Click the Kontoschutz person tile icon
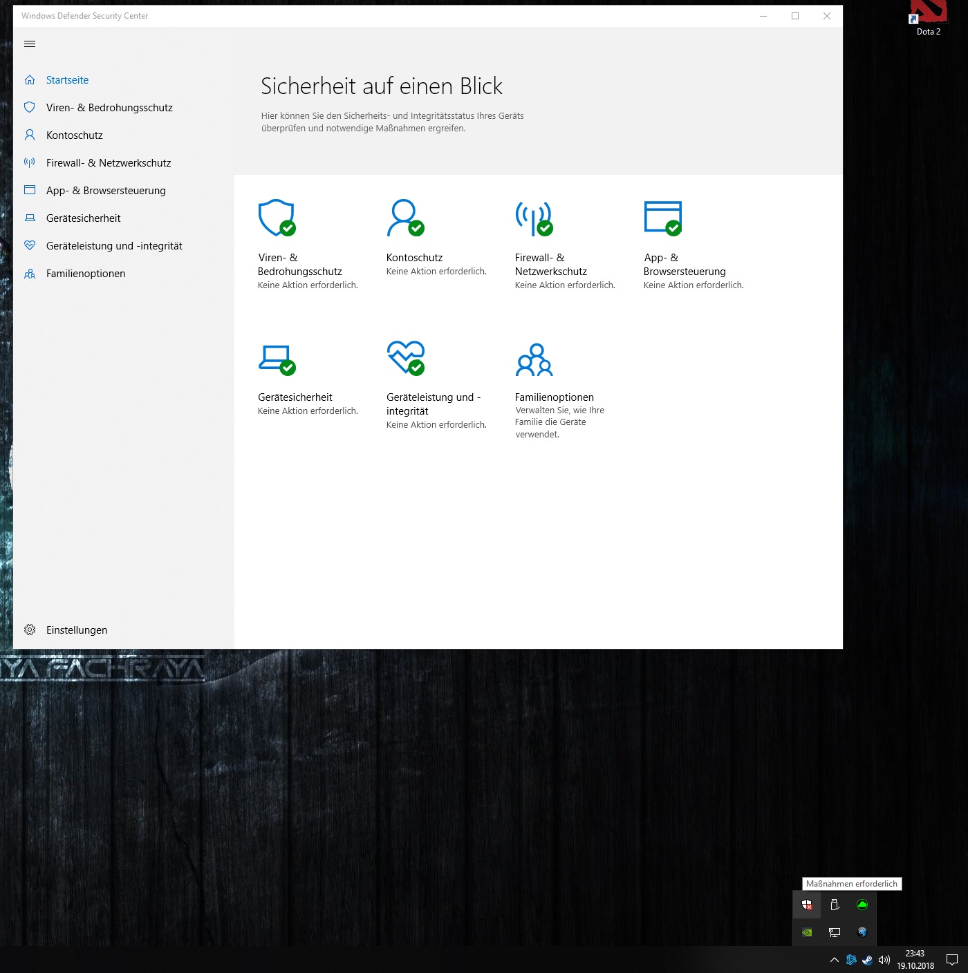This screenshot has width=968, height=973. (x=405, y=218)
